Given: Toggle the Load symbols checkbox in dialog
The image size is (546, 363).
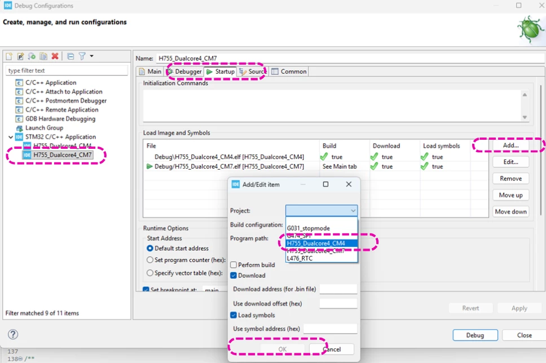Looking at the screenshot, I should point(234,315).
